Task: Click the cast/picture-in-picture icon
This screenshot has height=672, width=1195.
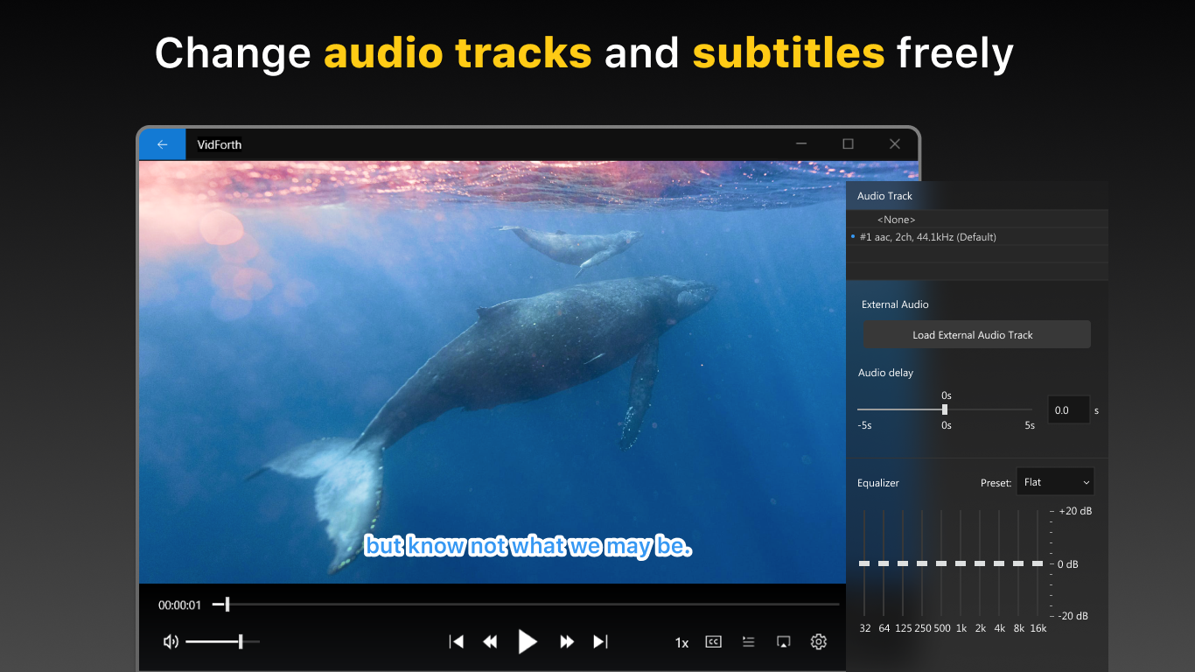Action: [783, 641]
